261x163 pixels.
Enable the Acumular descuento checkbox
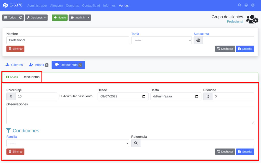point(60,96)
